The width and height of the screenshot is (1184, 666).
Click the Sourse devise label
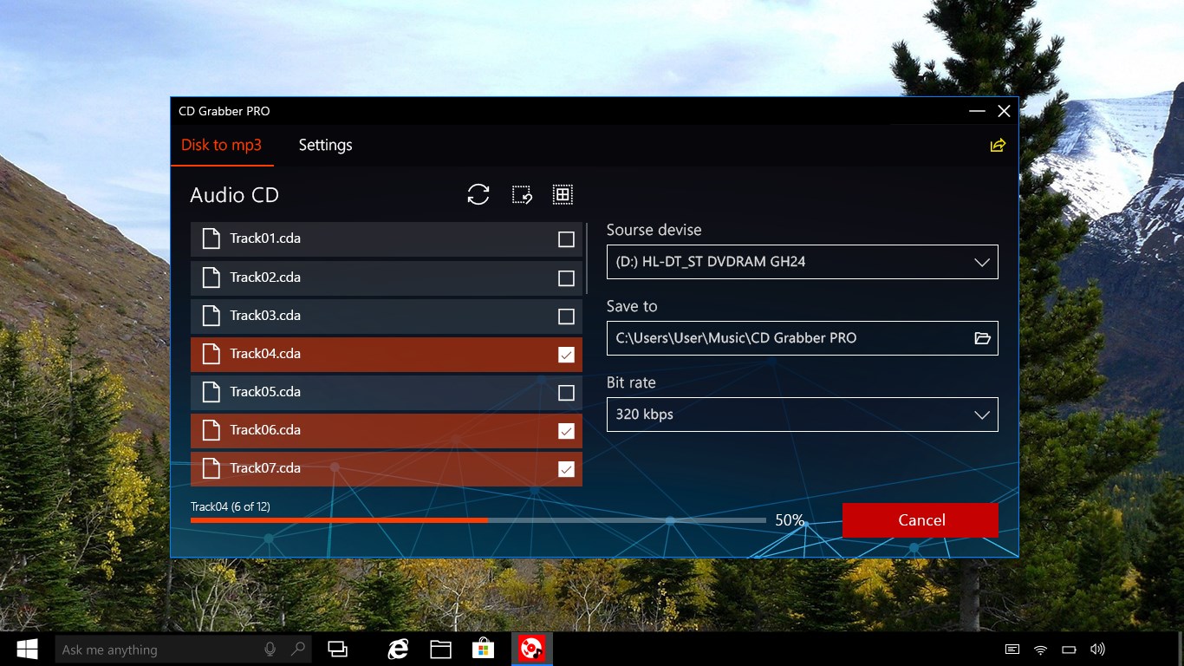click(654, 230)
